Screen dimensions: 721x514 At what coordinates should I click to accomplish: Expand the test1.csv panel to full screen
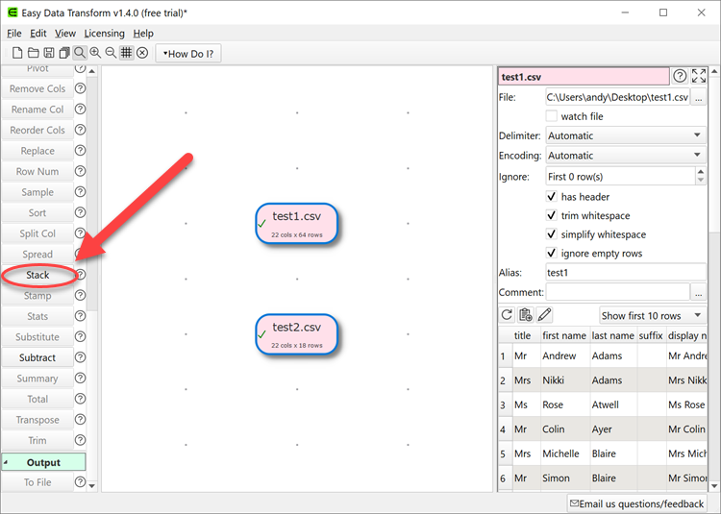tap(699, 76)
